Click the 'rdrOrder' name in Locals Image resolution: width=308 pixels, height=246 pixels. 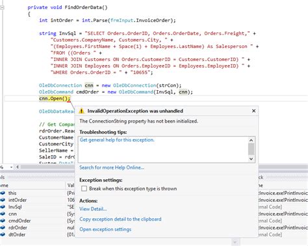tap(18, 228)
